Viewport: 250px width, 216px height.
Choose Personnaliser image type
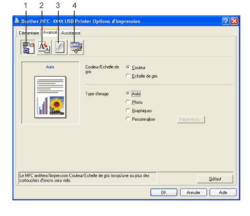click(x=128, y=119)
